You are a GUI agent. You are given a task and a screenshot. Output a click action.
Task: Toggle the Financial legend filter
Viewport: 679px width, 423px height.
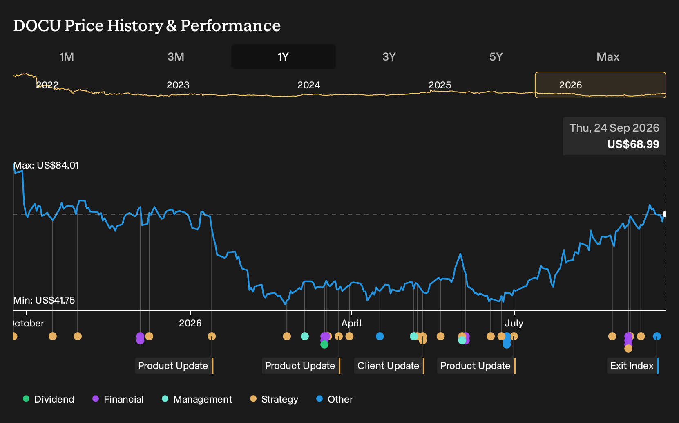tap(118, 399)
